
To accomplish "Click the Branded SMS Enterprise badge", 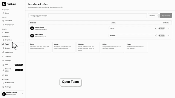I will point(19,70).
